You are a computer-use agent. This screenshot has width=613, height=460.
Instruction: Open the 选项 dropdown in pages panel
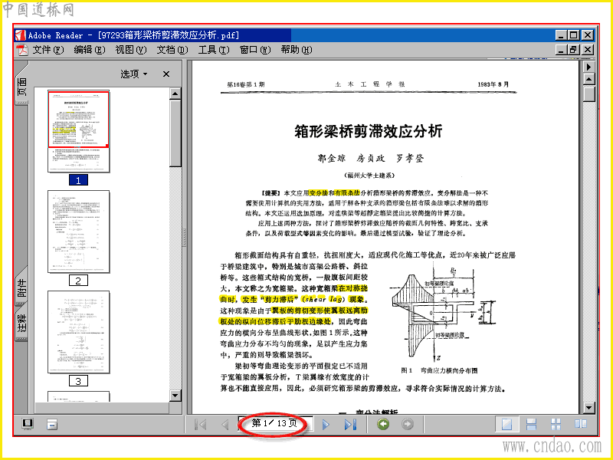coord(133,74)
